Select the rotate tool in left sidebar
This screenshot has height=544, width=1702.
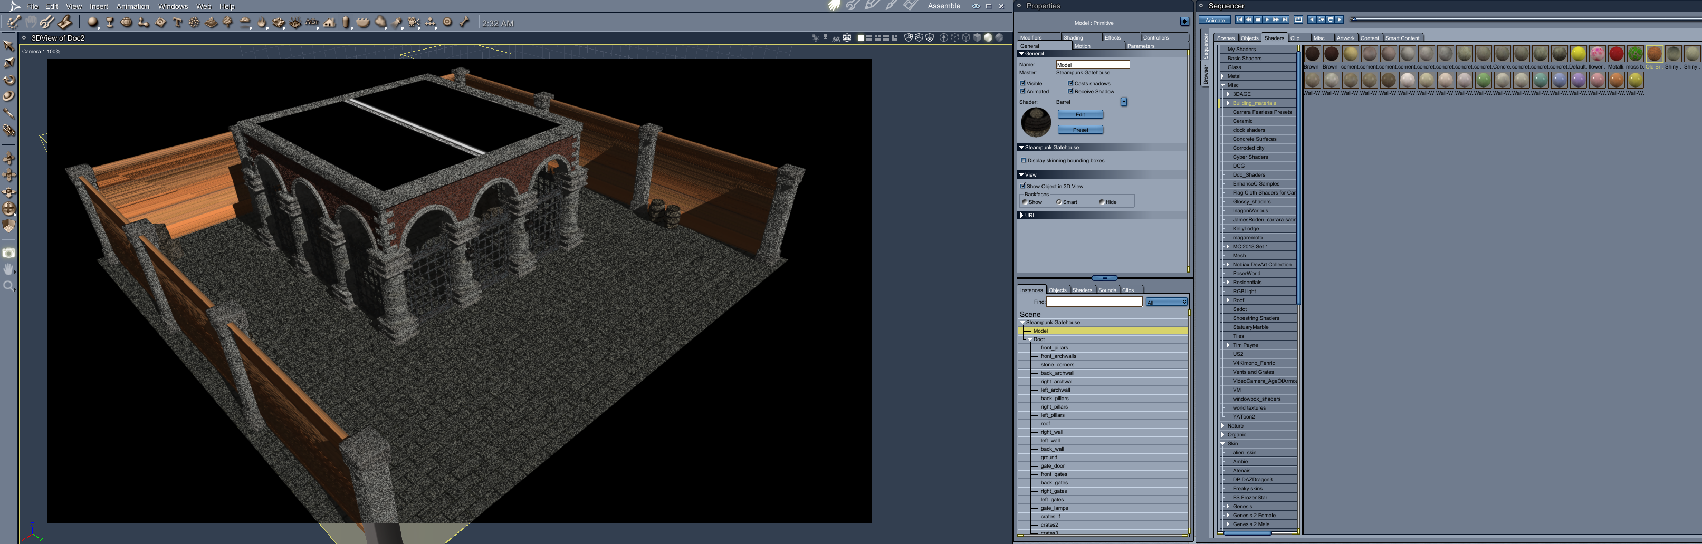(8, 79)
